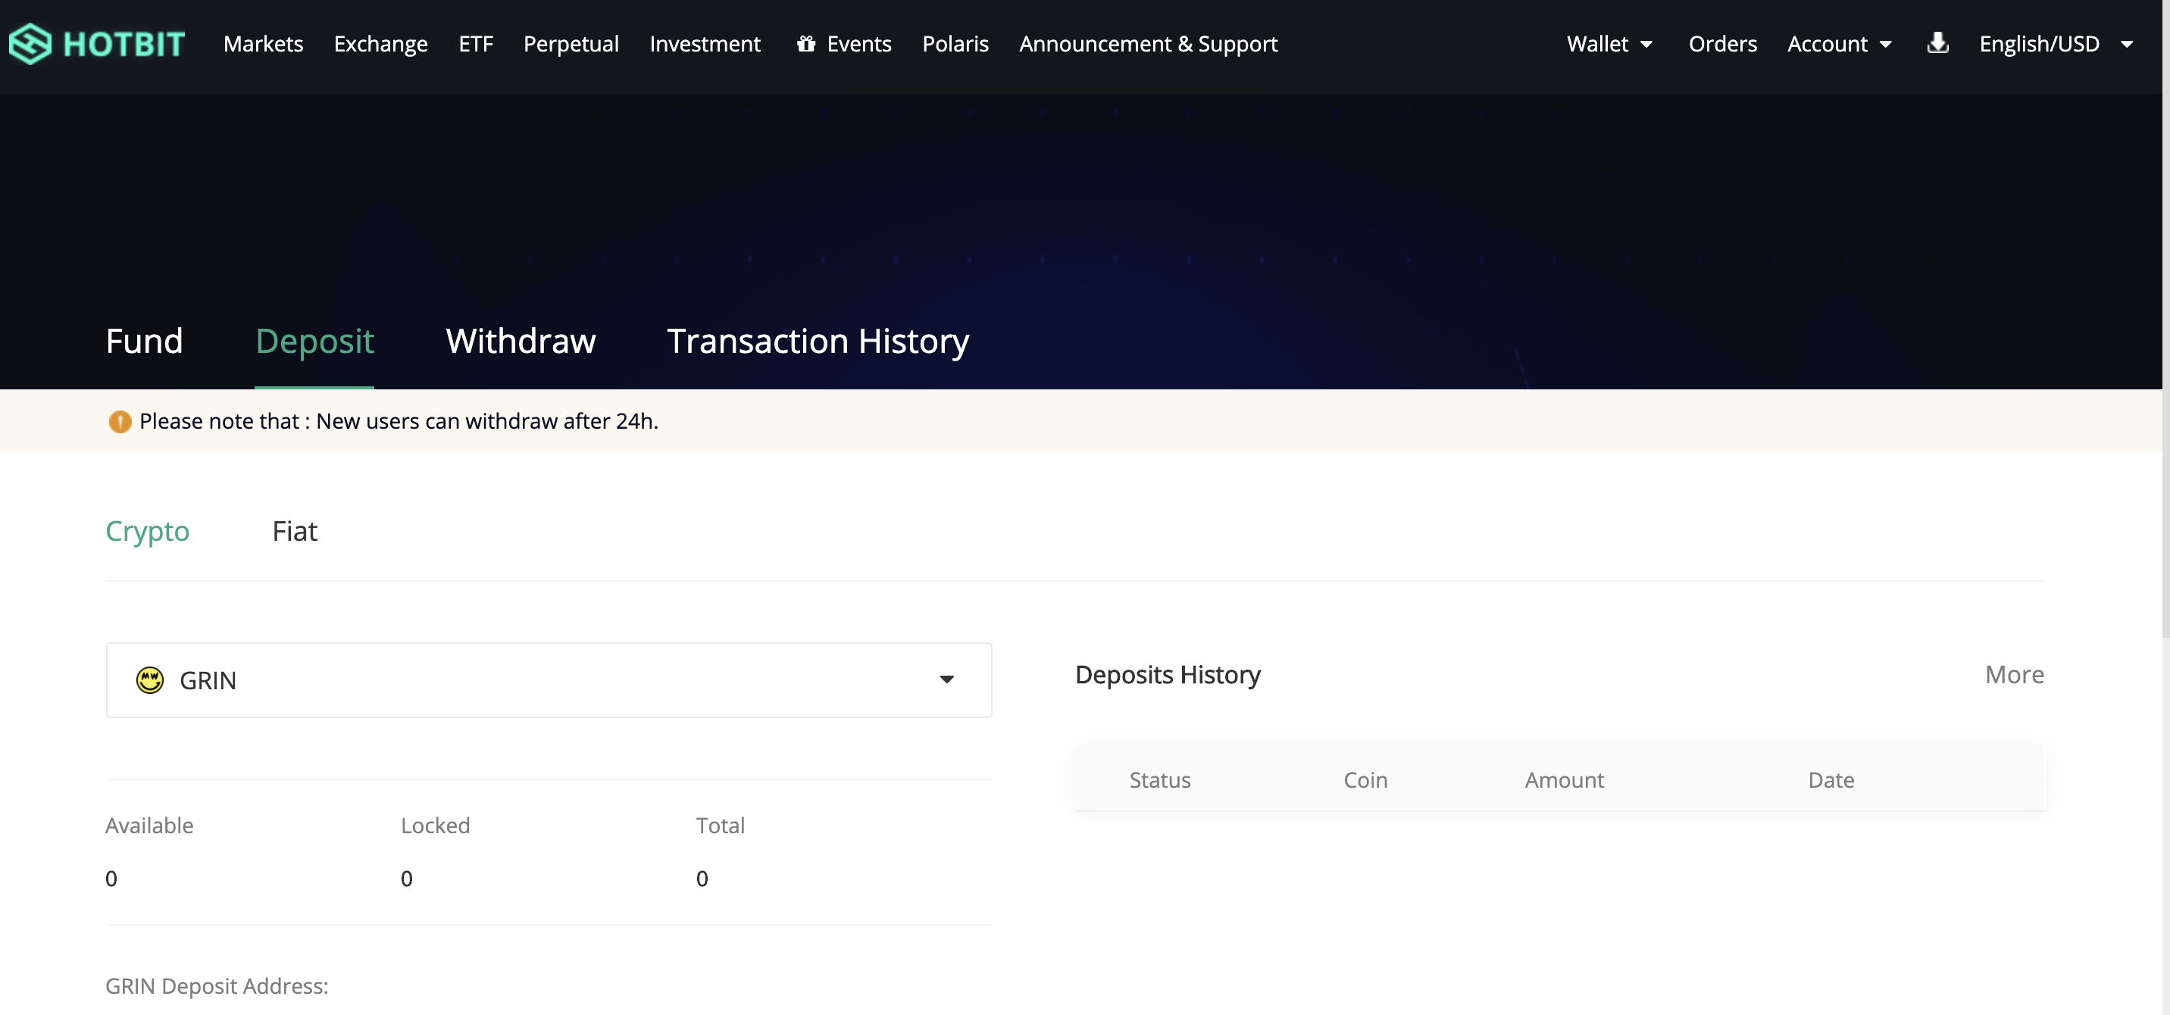
Task: Click the orange warning notice icon
Action: tap(120, 421)
